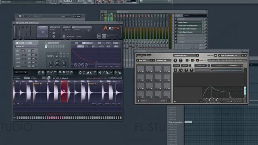258x145 pixels.
Task: Select the CUT tab in Slicex articulator
Action: pos(92,43)
